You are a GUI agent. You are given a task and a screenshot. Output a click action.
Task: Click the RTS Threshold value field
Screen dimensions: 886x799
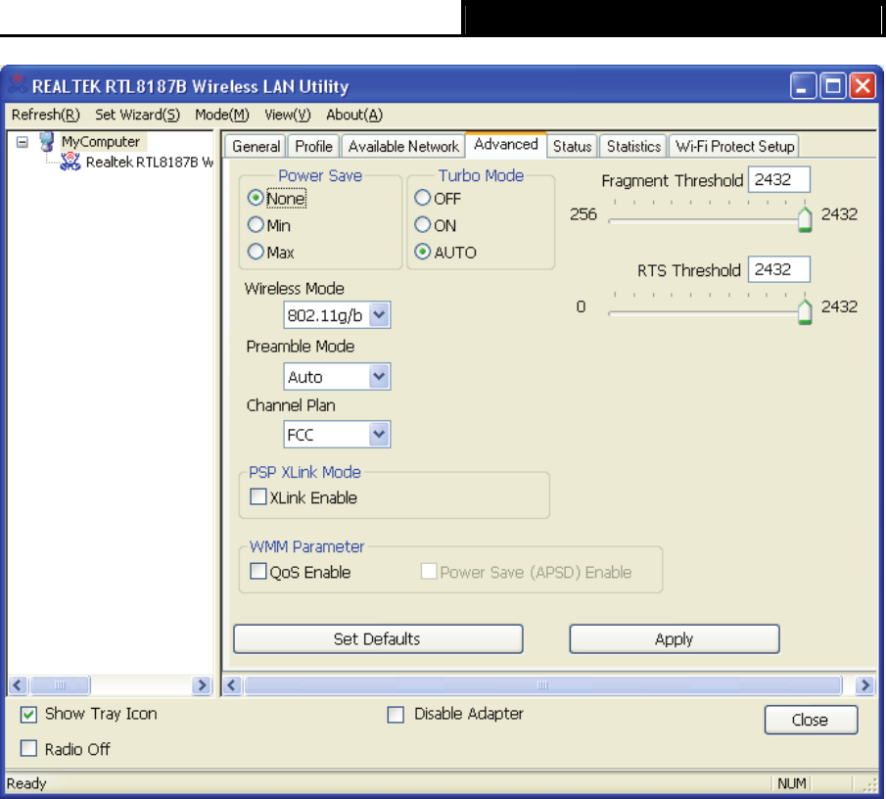tap(778, 269)
